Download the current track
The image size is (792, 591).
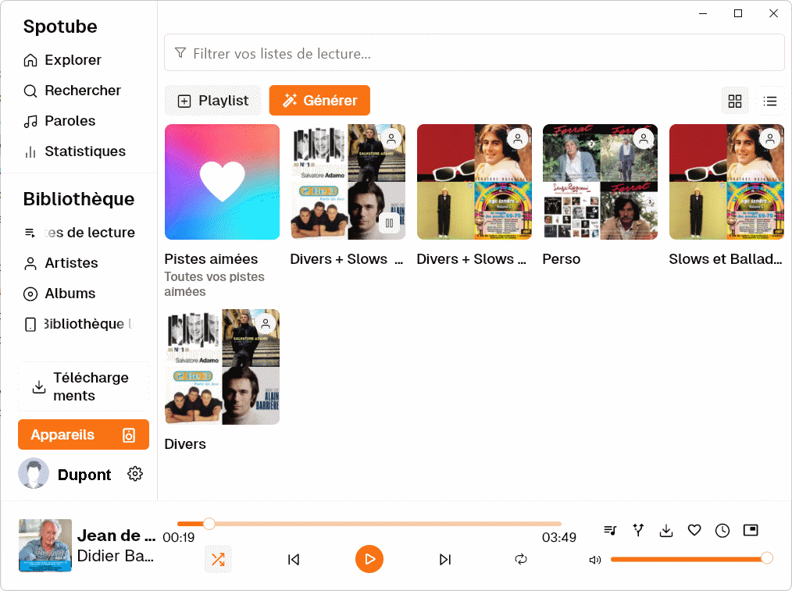[666, 531]
